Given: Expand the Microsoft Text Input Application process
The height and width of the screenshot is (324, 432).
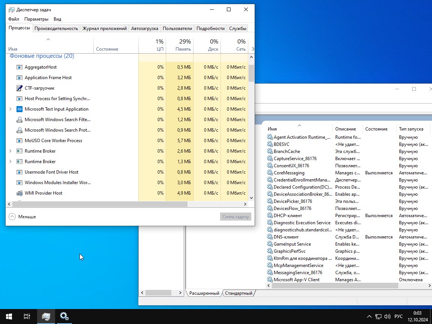Looking at the screenshot, I should 10,109.
